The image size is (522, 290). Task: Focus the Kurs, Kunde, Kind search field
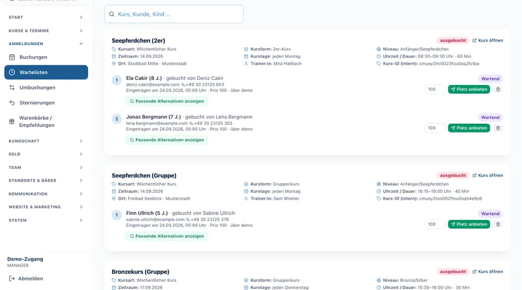174,14
